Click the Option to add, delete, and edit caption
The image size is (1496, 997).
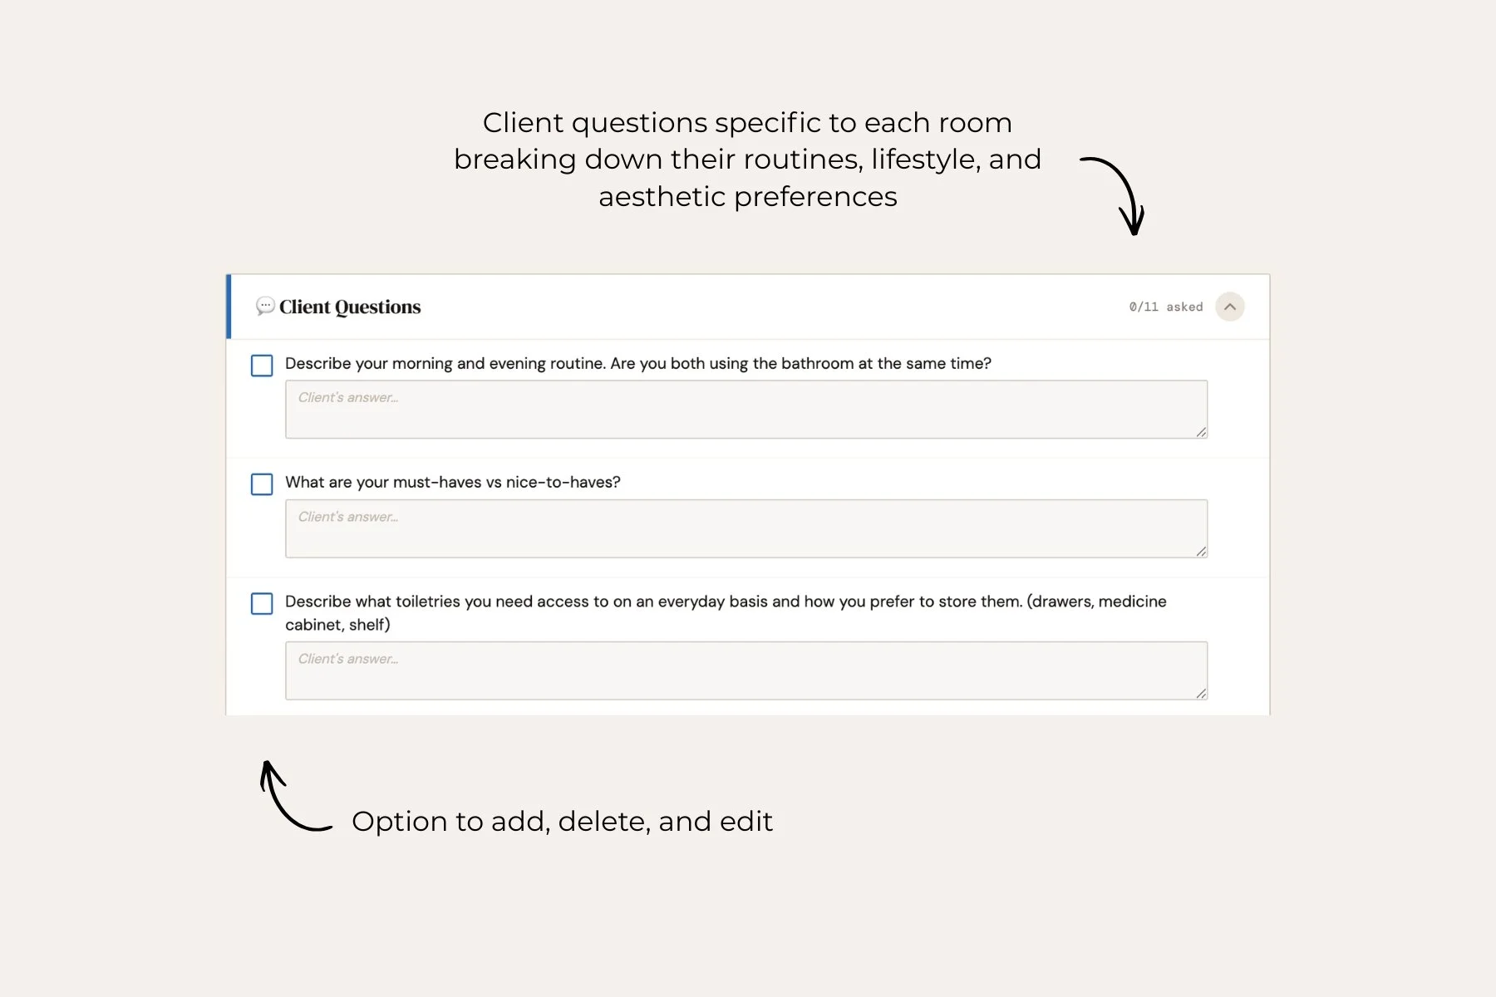point(562,821)
